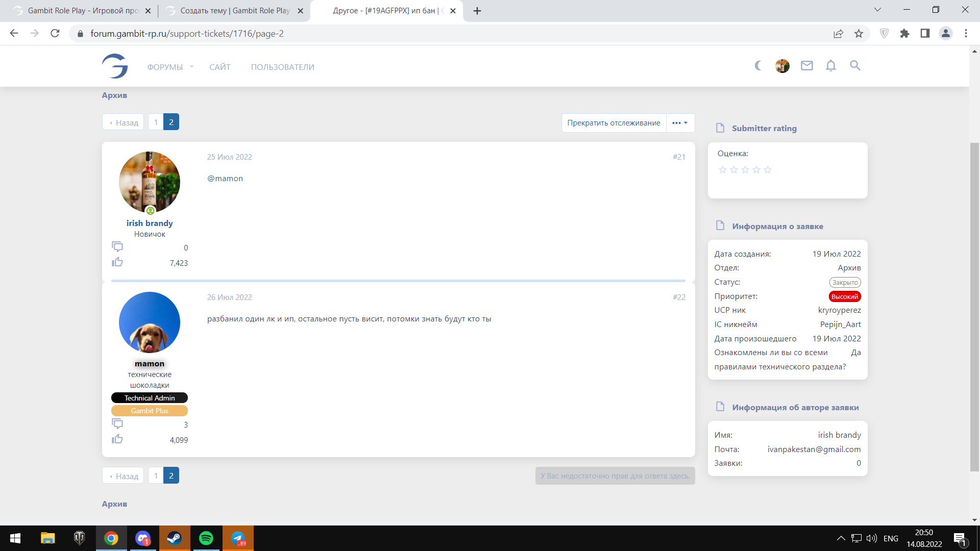
Task: Toggle dark mode moon icon
Action: tap(758, 66)
